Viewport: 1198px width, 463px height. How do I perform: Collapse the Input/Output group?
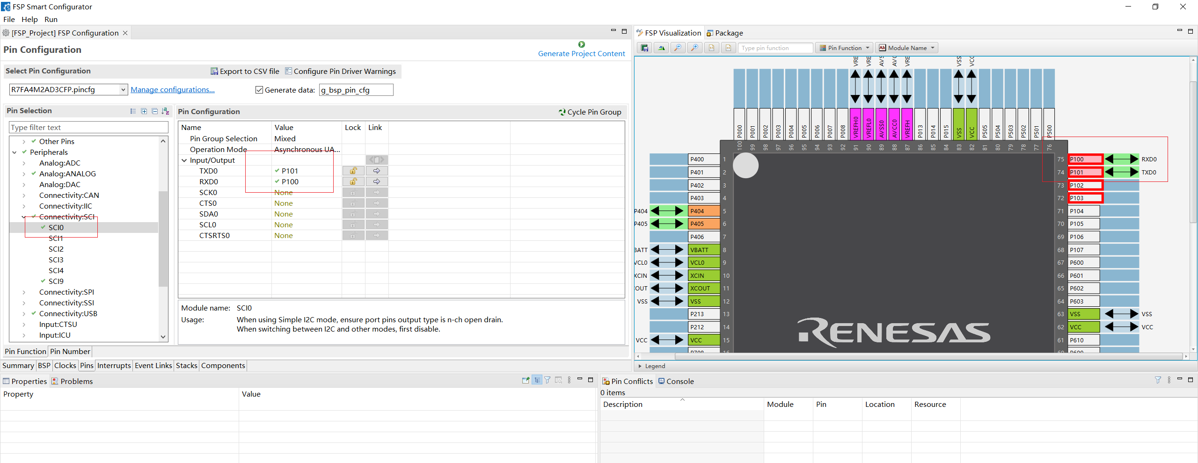pyautogui.click(x=184, y=160)
